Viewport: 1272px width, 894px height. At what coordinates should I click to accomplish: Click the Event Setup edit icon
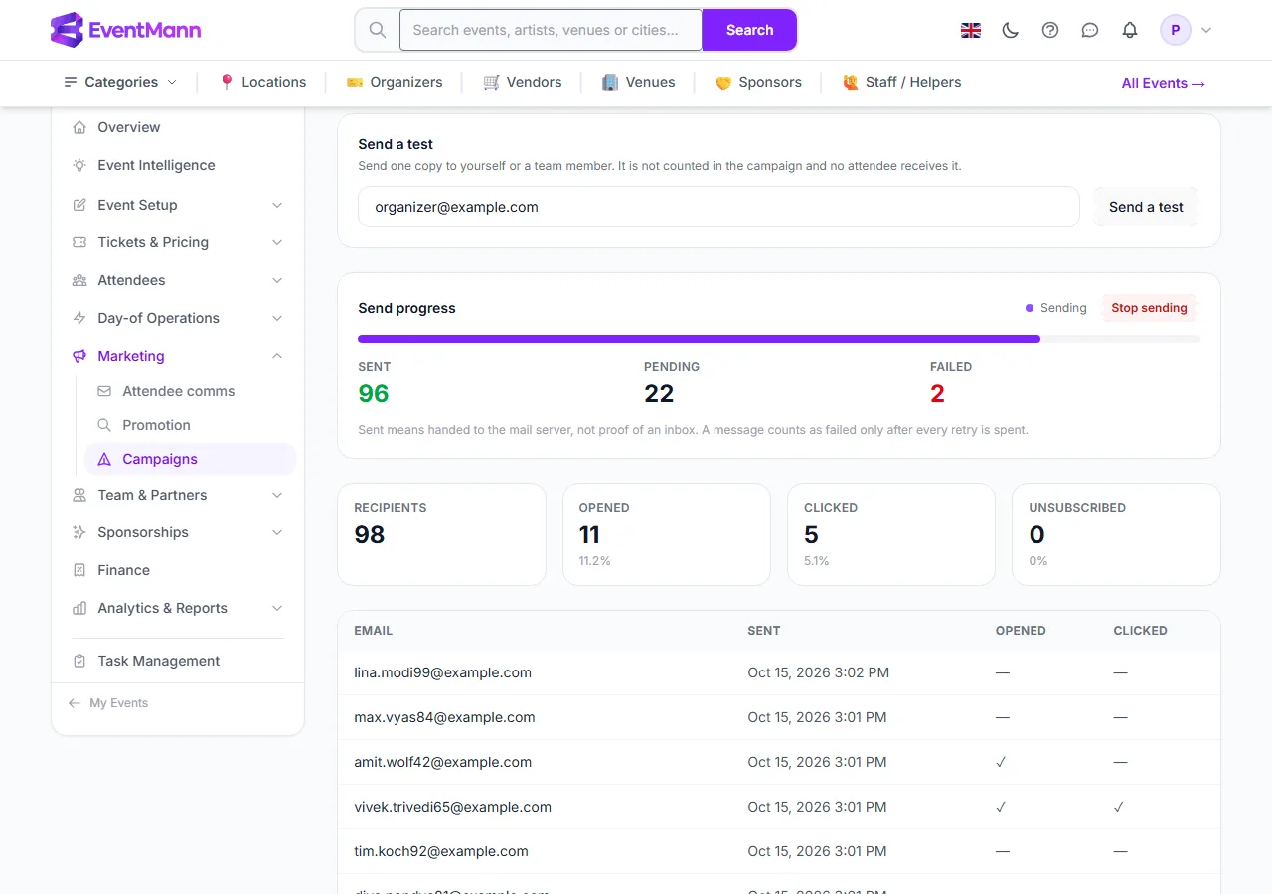(x=79, y=205)
